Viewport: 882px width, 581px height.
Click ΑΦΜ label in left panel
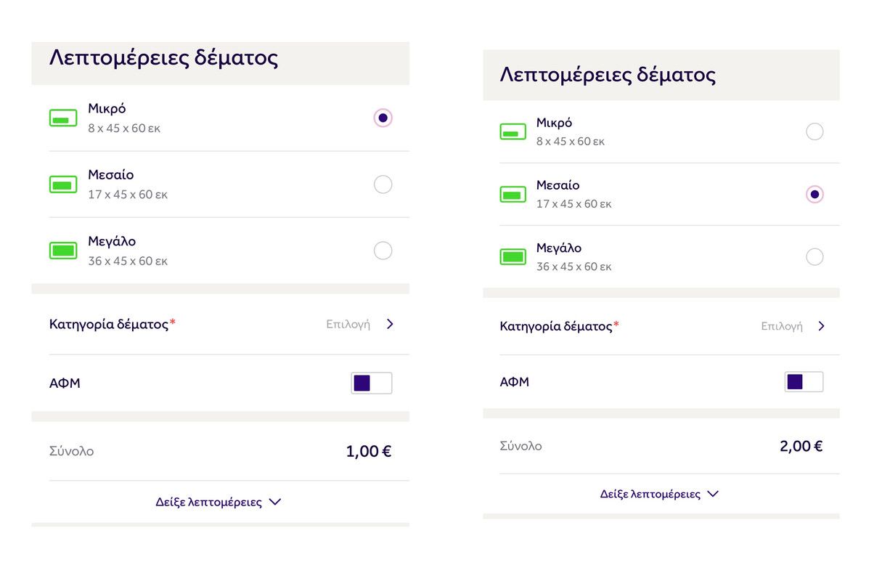point(65,383)
